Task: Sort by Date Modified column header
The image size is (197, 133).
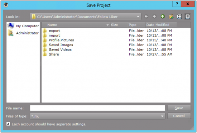Action: click(x=161, y=25)
